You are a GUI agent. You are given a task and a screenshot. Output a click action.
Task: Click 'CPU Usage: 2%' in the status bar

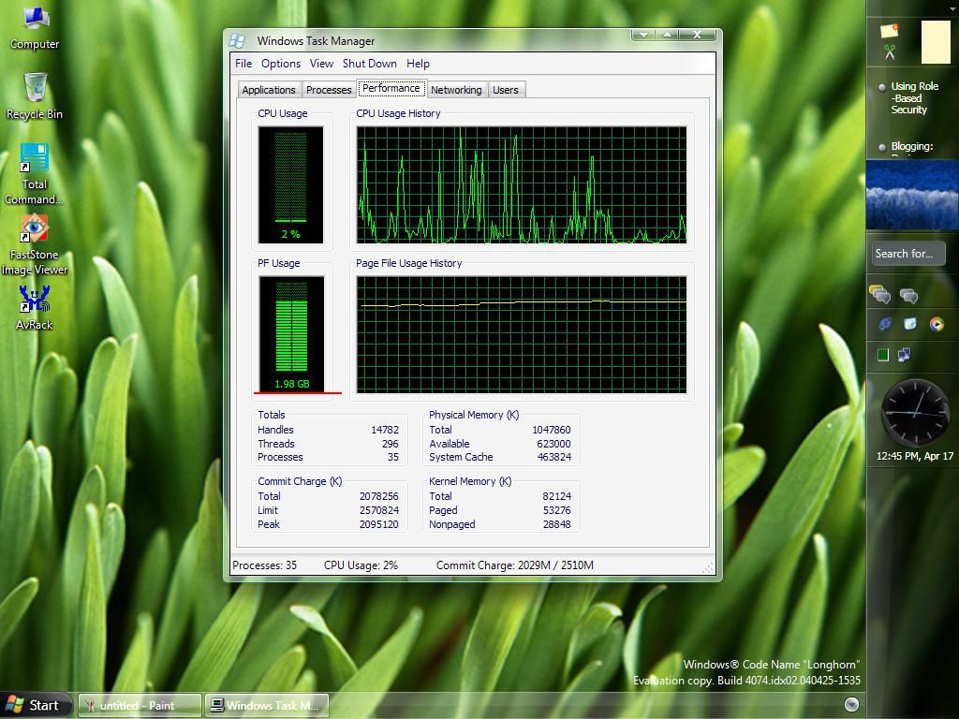coord(361,565)
